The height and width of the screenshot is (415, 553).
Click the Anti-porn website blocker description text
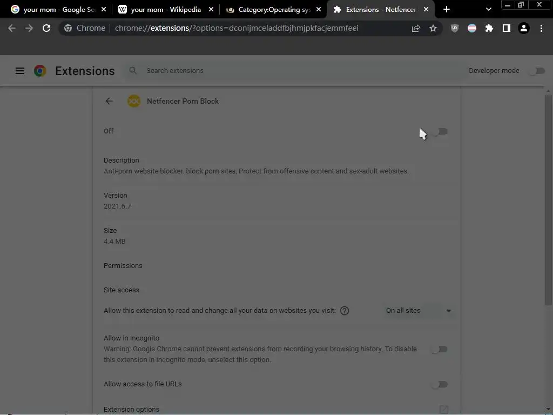pos(256,171)
